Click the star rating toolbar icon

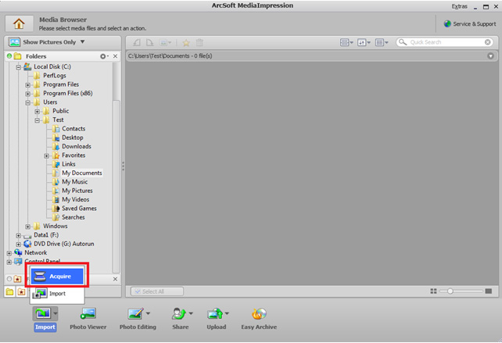(x=186, y=42)
